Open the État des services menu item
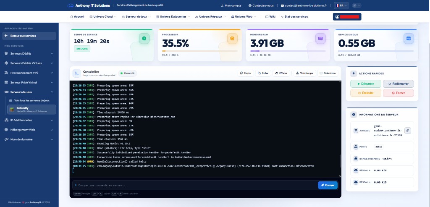This screenshot has height=207, width=430. (x=294, y=17)
